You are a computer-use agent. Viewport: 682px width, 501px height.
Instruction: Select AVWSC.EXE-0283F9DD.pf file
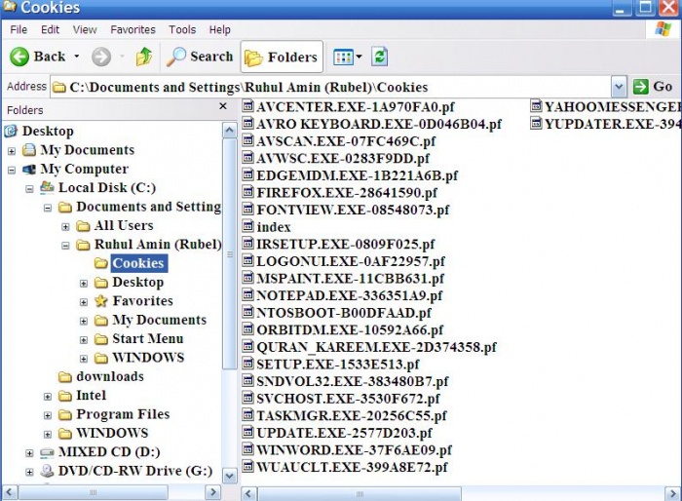point(343,159)
